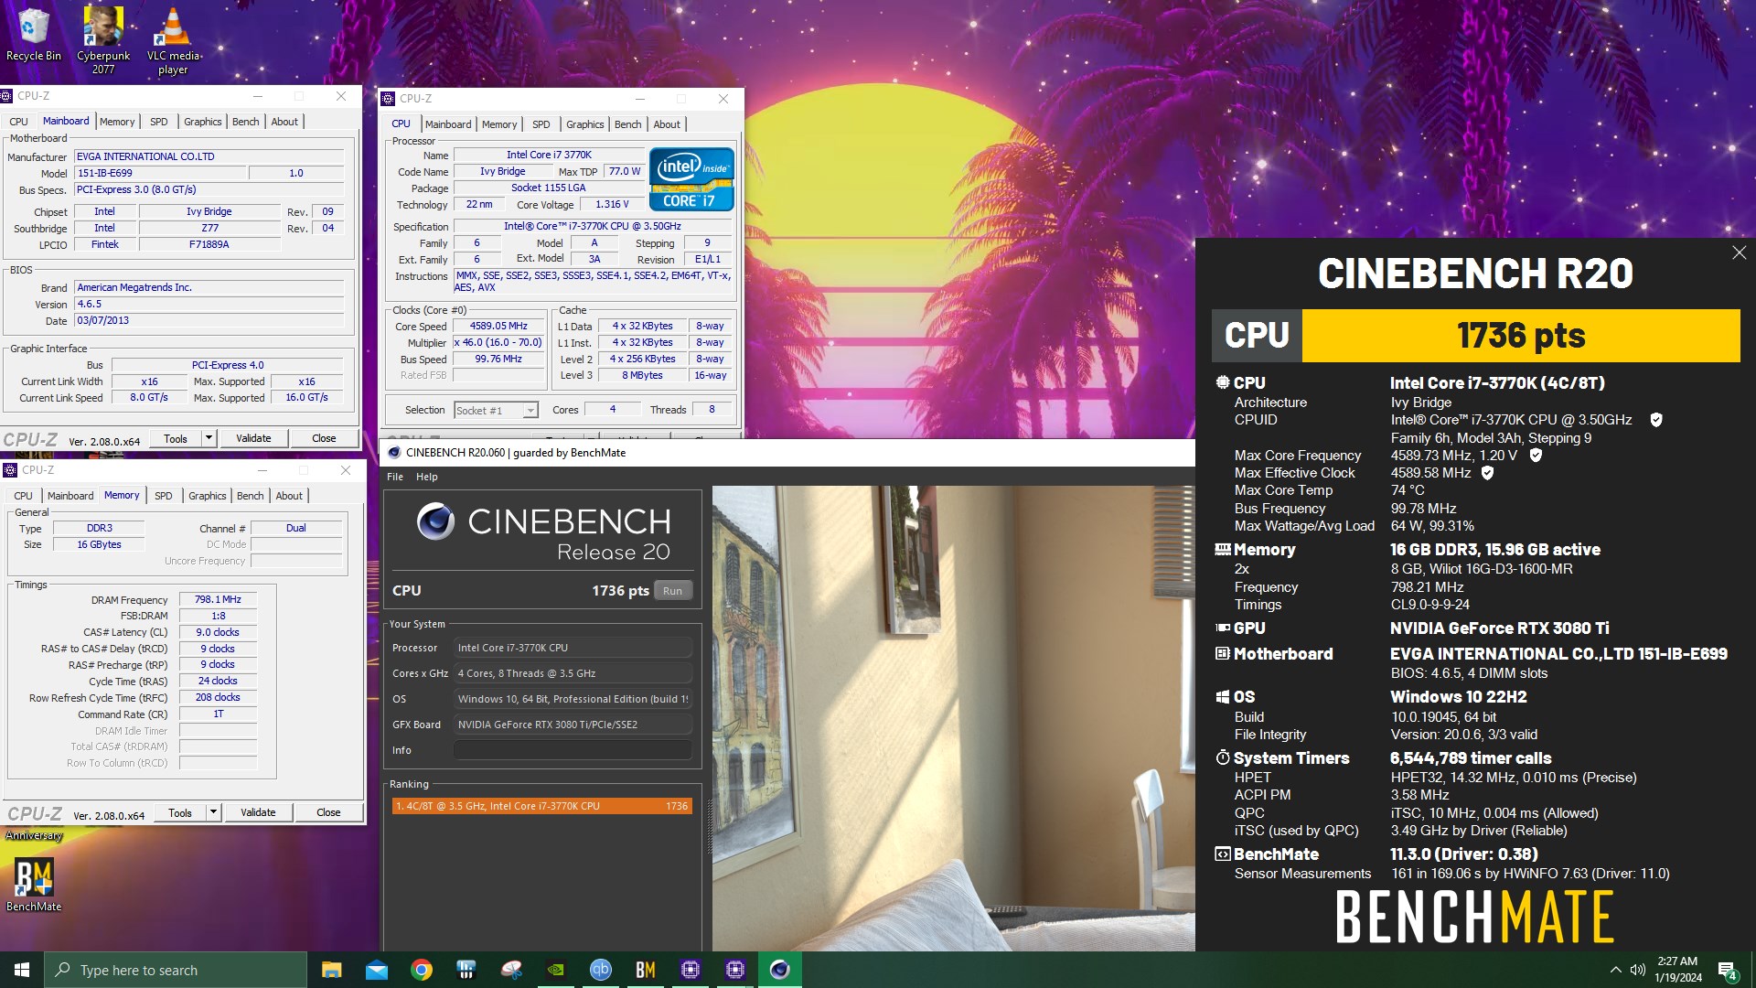Viewport: 1756px width, 988px height.
Task: Open the NVIDIA app on taskbar
Action: point(556,970)
